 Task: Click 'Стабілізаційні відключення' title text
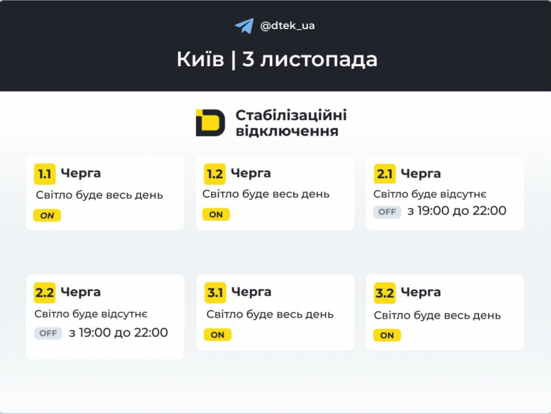tap(291, 123)
